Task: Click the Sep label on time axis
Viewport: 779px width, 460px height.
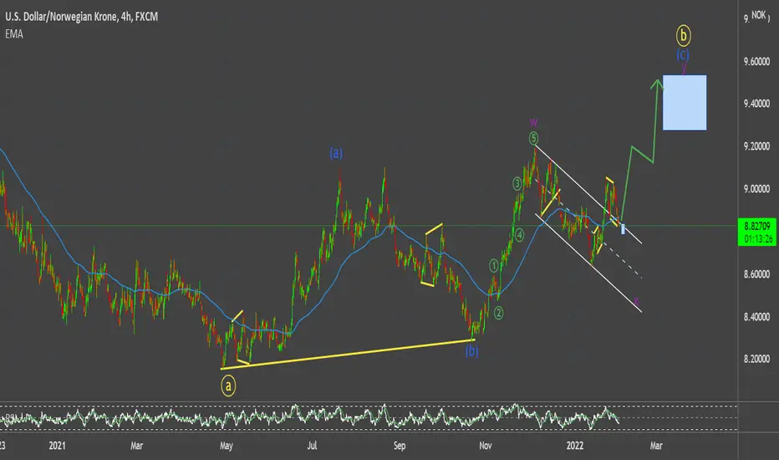Action: [x=400, y=446]
